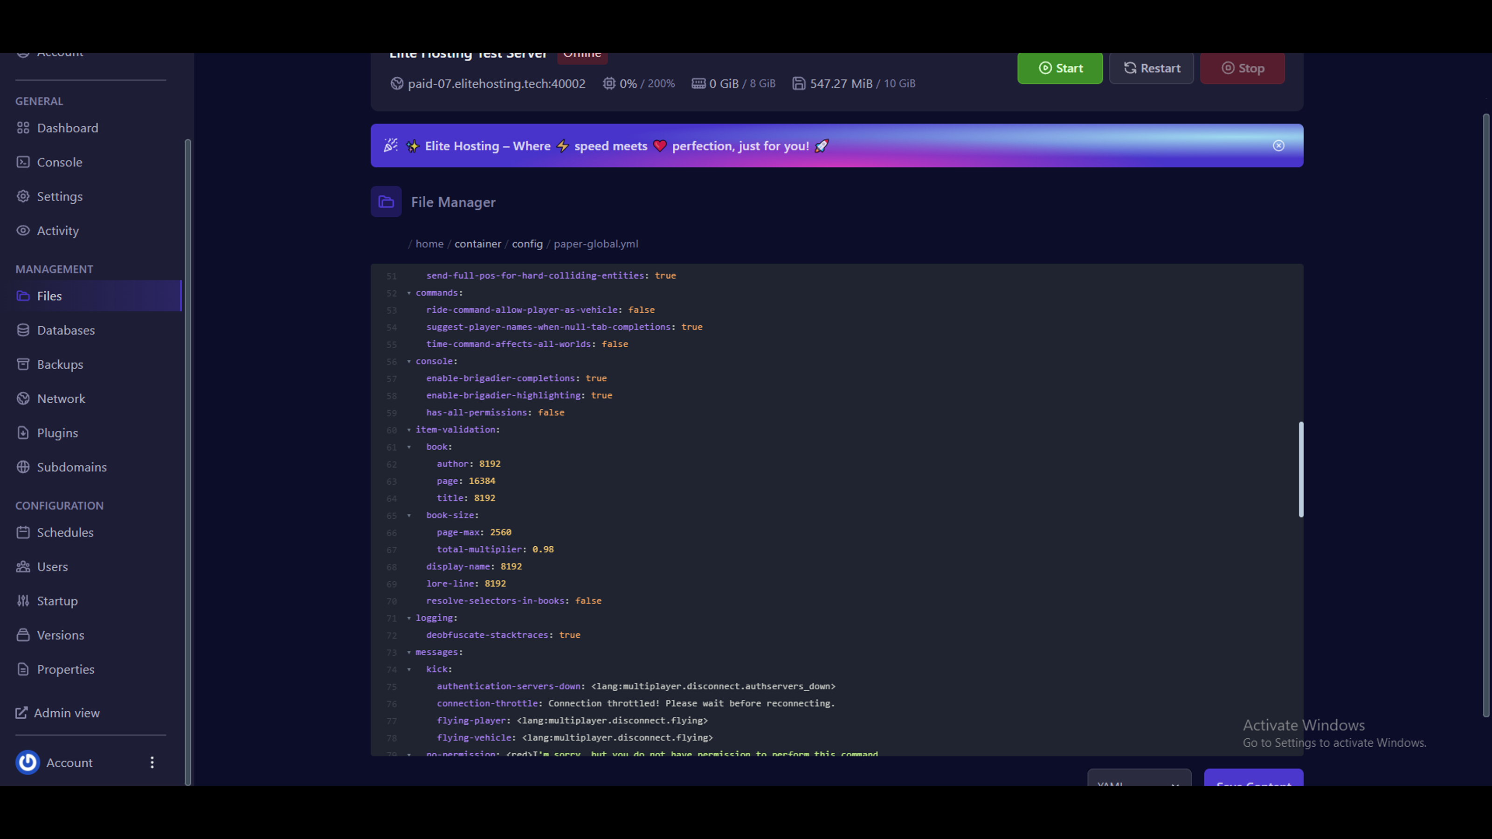Open Databases via its cylinder icon

[x=23, y=330]
